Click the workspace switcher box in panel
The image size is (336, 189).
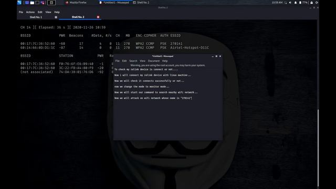coord(51,3)
